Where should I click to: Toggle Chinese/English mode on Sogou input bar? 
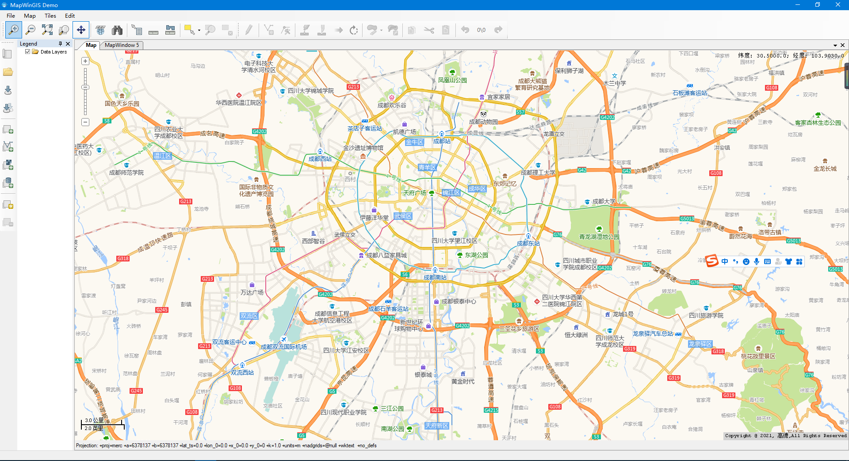[x=725, y=261]
